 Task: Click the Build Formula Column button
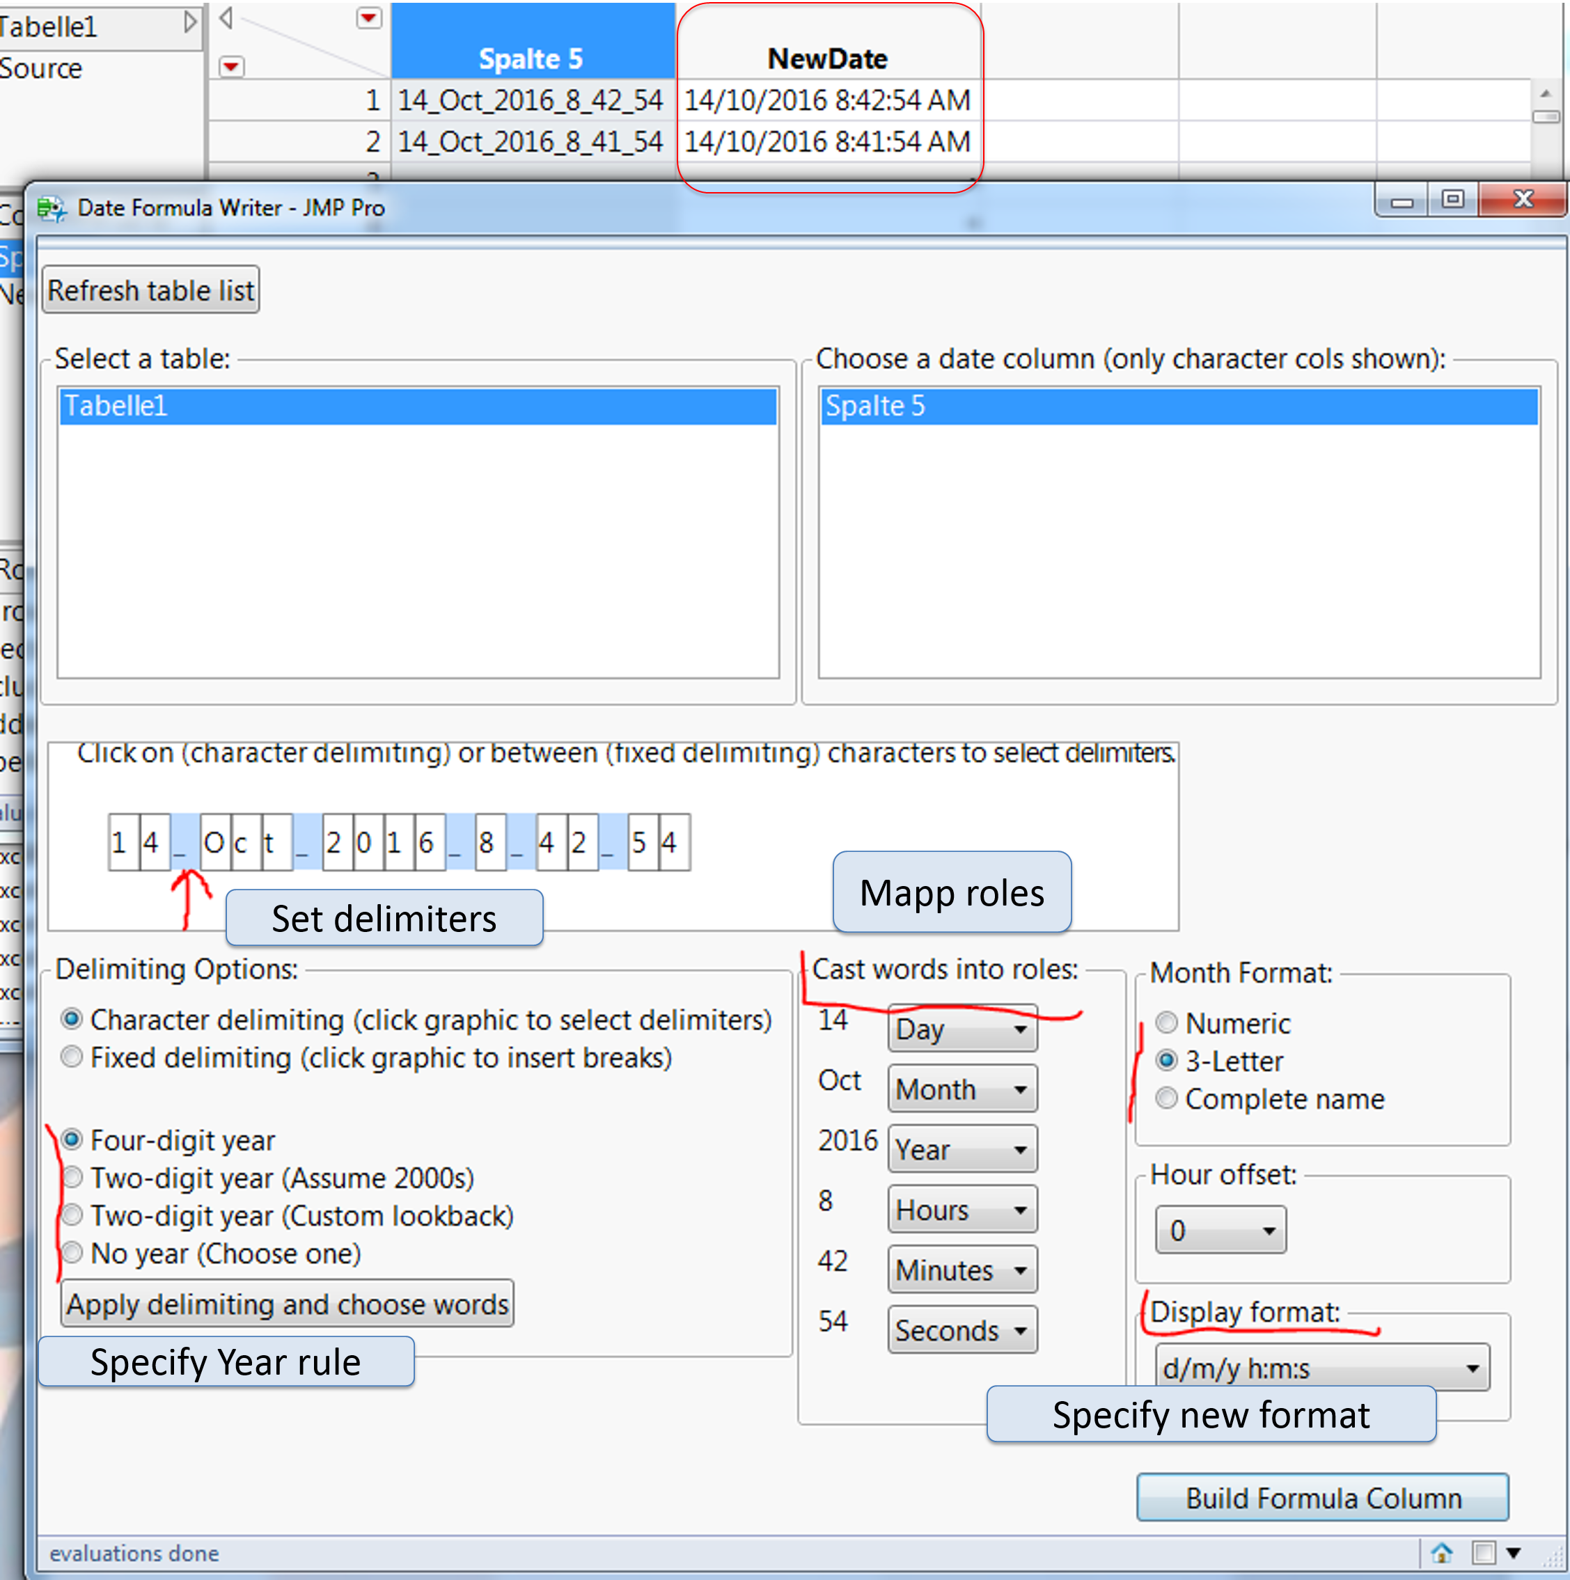pos(1322,1497)
